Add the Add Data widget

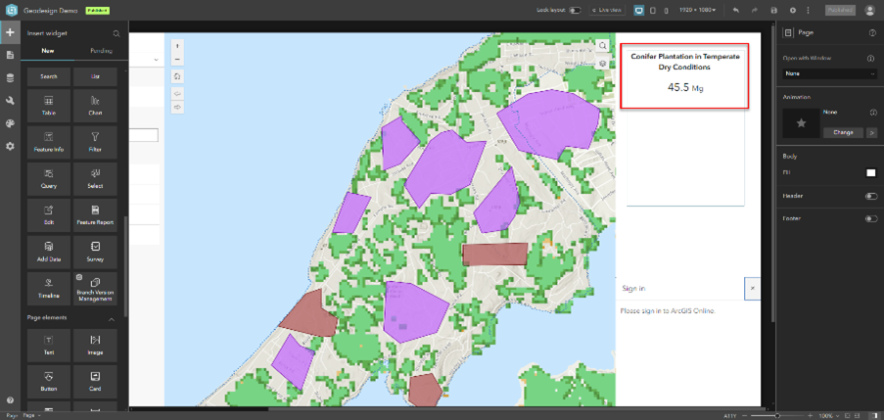click(x=49, y=252)
